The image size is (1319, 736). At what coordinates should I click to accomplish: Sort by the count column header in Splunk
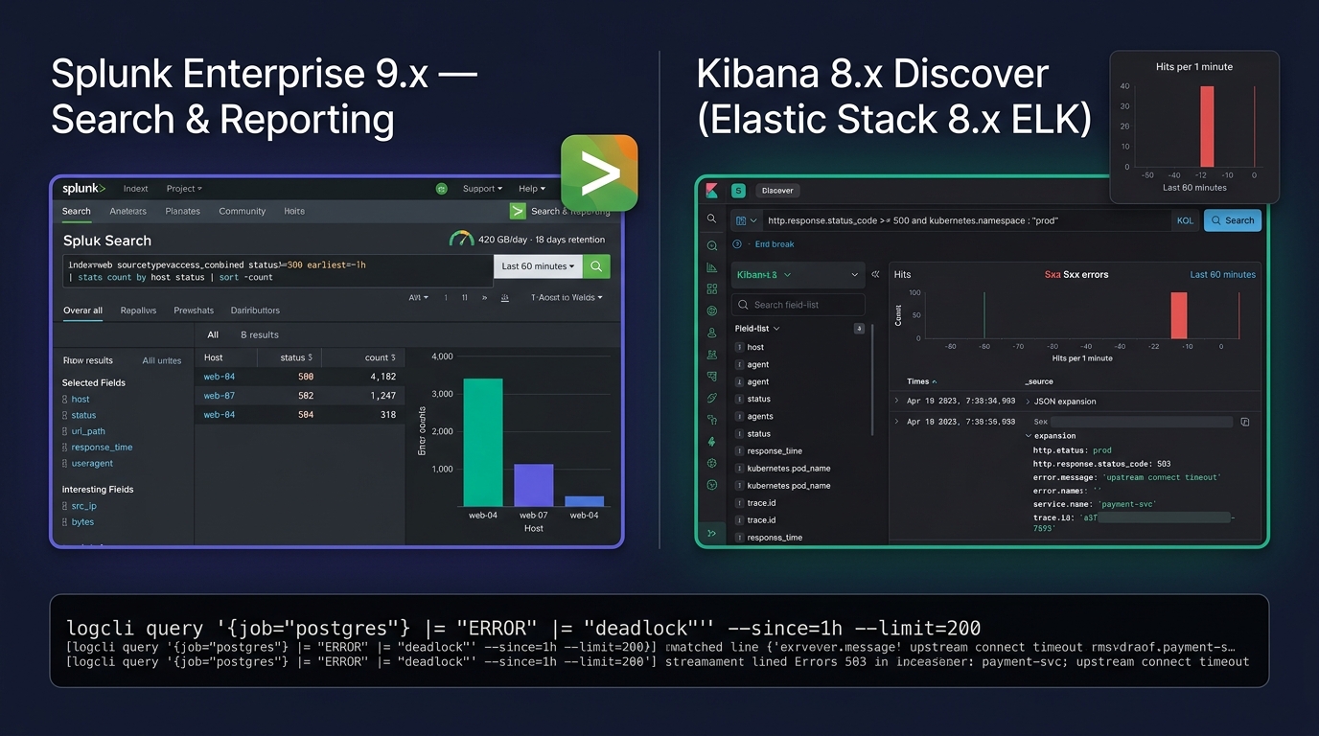pyautogui.click(x=380, y=357)
